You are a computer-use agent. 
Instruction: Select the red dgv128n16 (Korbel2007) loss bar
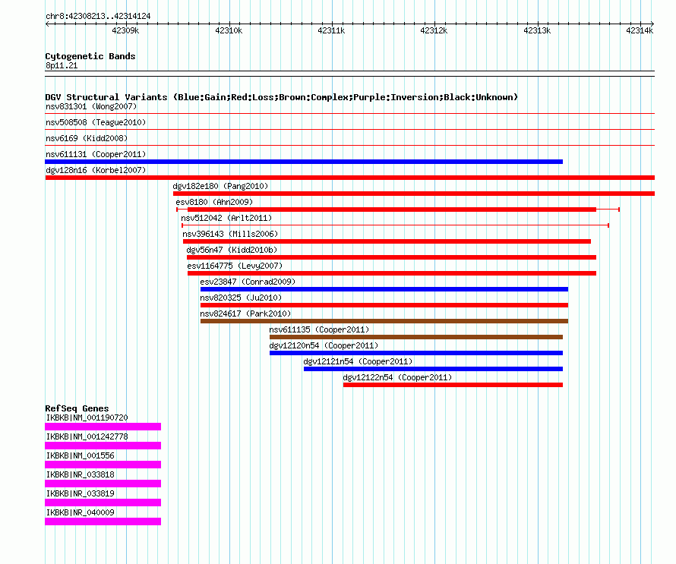(x=349, y=178)
